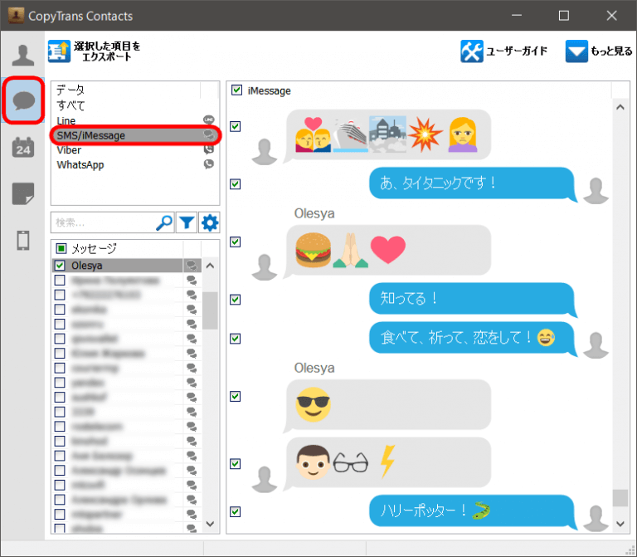Uncheck the あ、タイタニックです！ message checkbox
Screen dimensions: 637x557
tap(236, 183)
